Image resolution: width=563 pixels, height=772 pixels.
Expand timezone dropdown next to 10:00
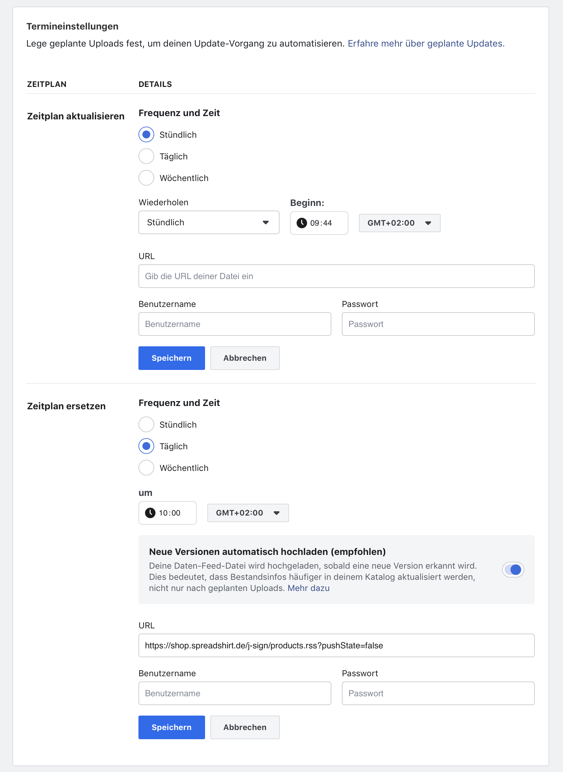click(248, 513)
